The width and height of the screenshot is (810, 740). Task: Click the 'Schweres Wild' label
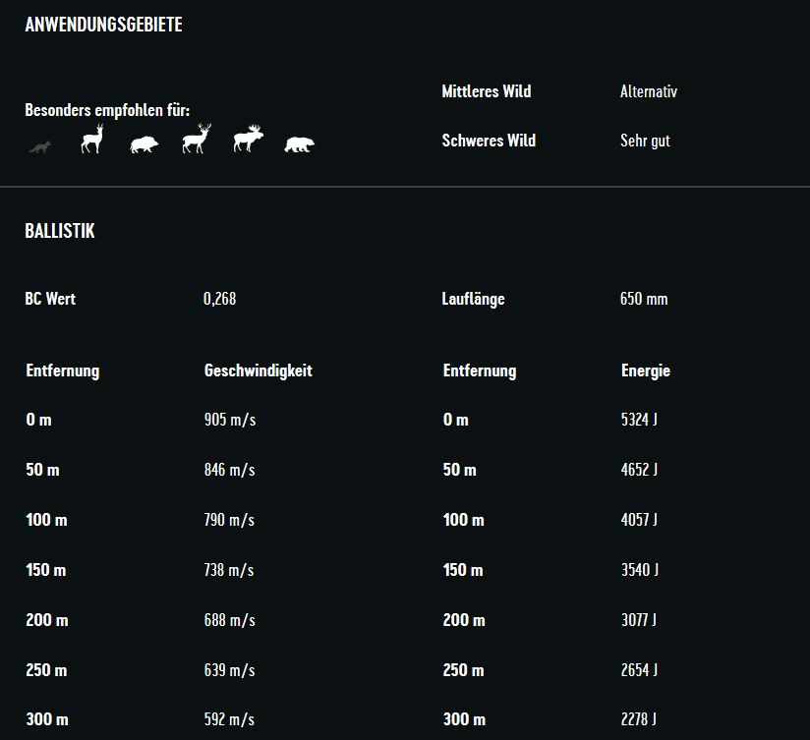tap(489, 141)
